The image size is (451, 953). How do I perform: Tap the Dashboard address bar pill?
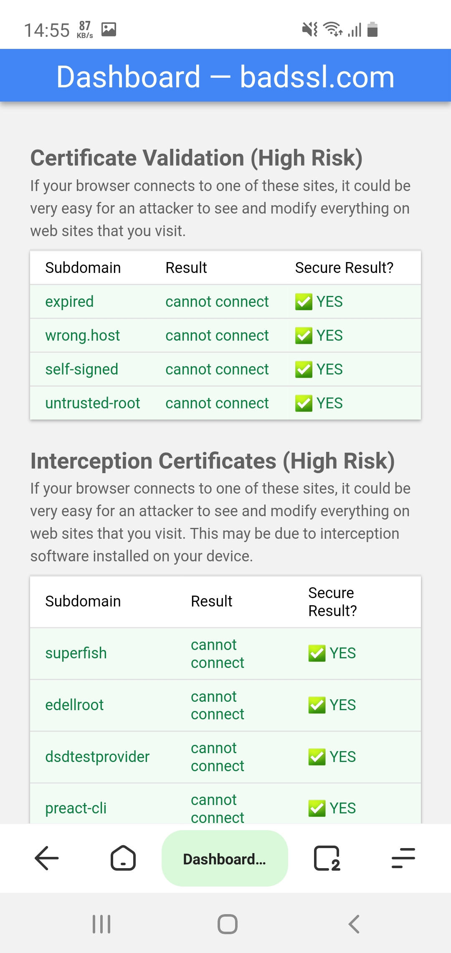pyautogui.click(x=225, y=859)
